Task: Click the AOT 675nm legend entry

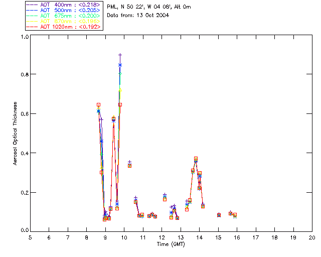Action: (63, 16)
